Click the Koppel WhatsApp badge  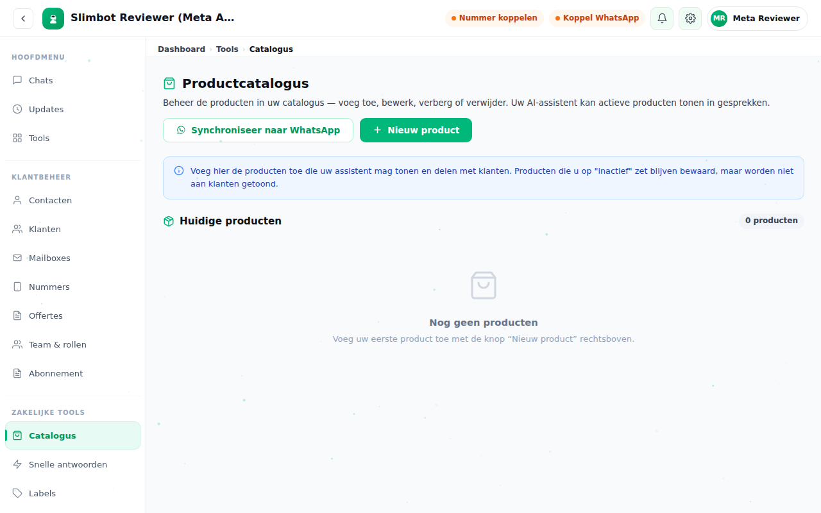point(597,18)
